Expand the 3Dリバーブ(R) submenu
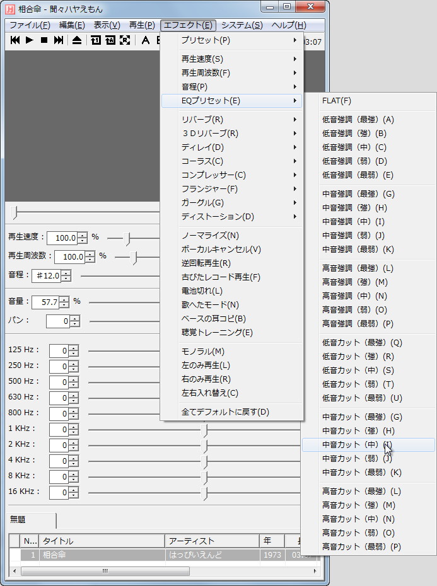The width and height of the screenshot is (437, 586). 231,134
